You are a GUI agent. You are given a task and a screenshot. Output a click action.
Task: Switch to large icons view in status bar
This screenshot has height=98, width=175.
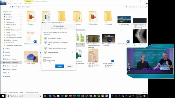[x=147, y=93]
